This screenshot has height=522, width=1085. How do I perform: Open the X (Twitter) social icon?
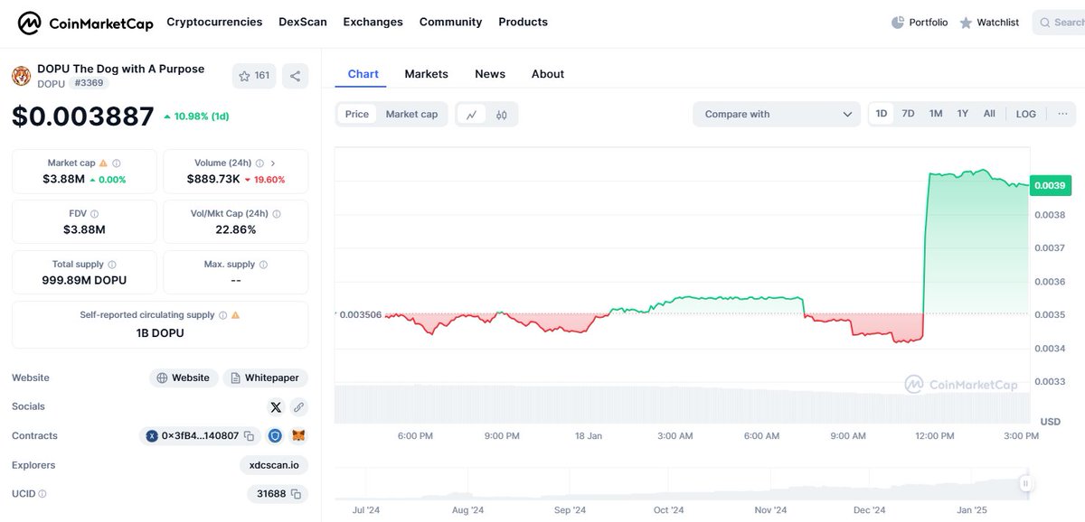(x=276, y=407)
